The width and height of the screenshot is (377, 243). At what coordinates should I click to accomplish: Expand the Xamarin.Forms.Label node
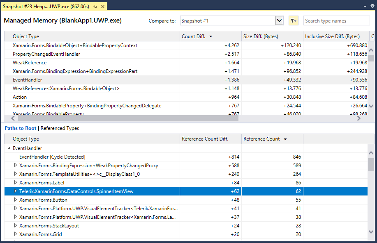point(15,183)
